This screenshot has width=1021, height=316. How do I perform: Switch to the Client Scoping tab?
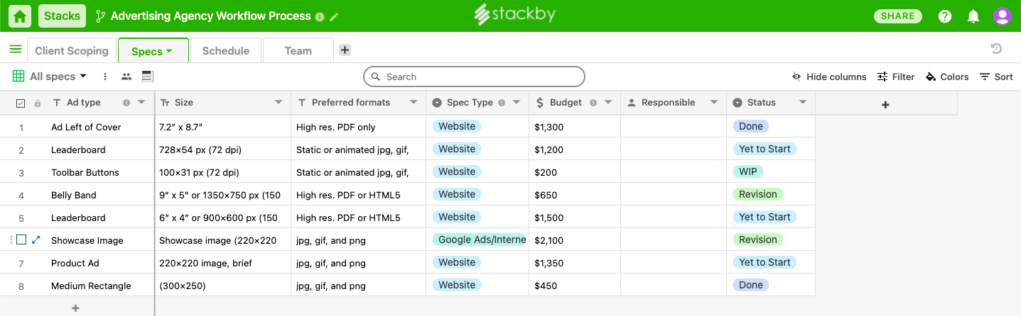coord(72,50)
